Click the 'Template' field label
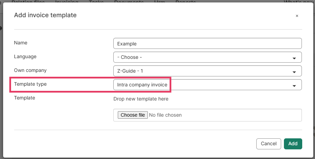The image size is (315, 159). point(25,98)
